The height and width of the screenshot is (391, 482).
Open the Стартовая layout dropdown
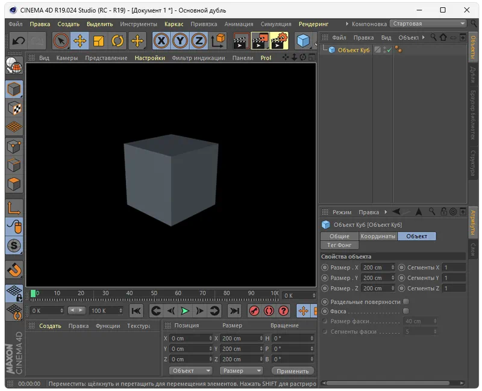click(x=428, y=23)
